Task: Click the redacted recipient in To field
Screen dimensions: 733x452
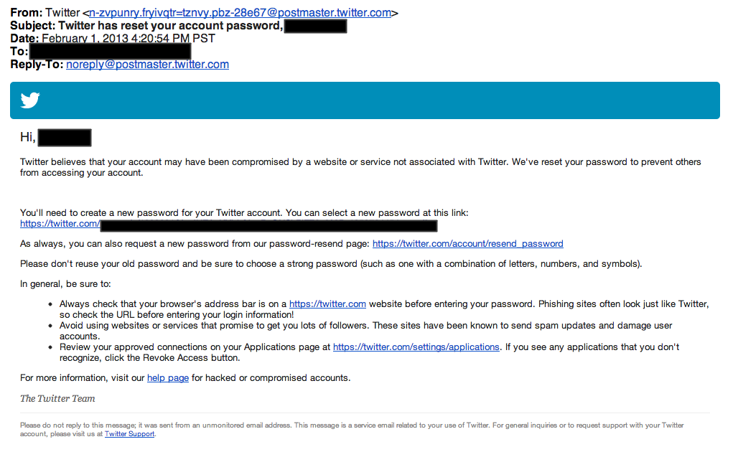Action: tap(110, 52)
